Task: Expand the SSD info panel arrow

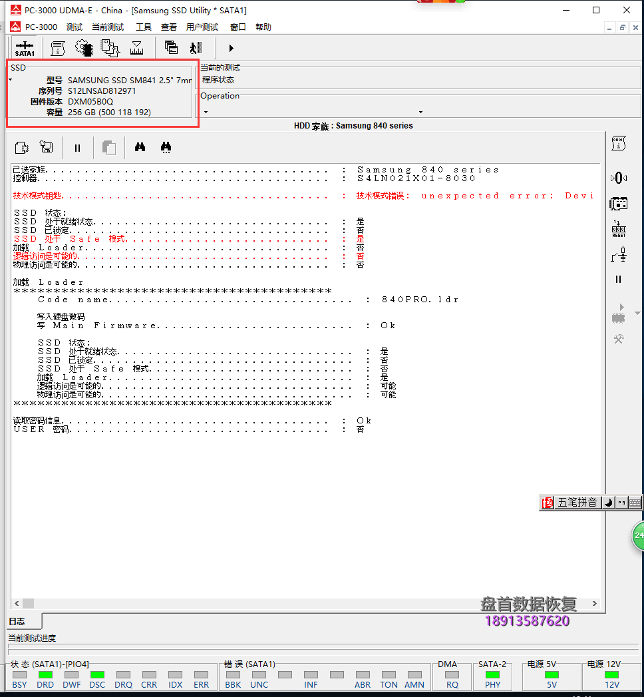Action: (x=11, y=80)
